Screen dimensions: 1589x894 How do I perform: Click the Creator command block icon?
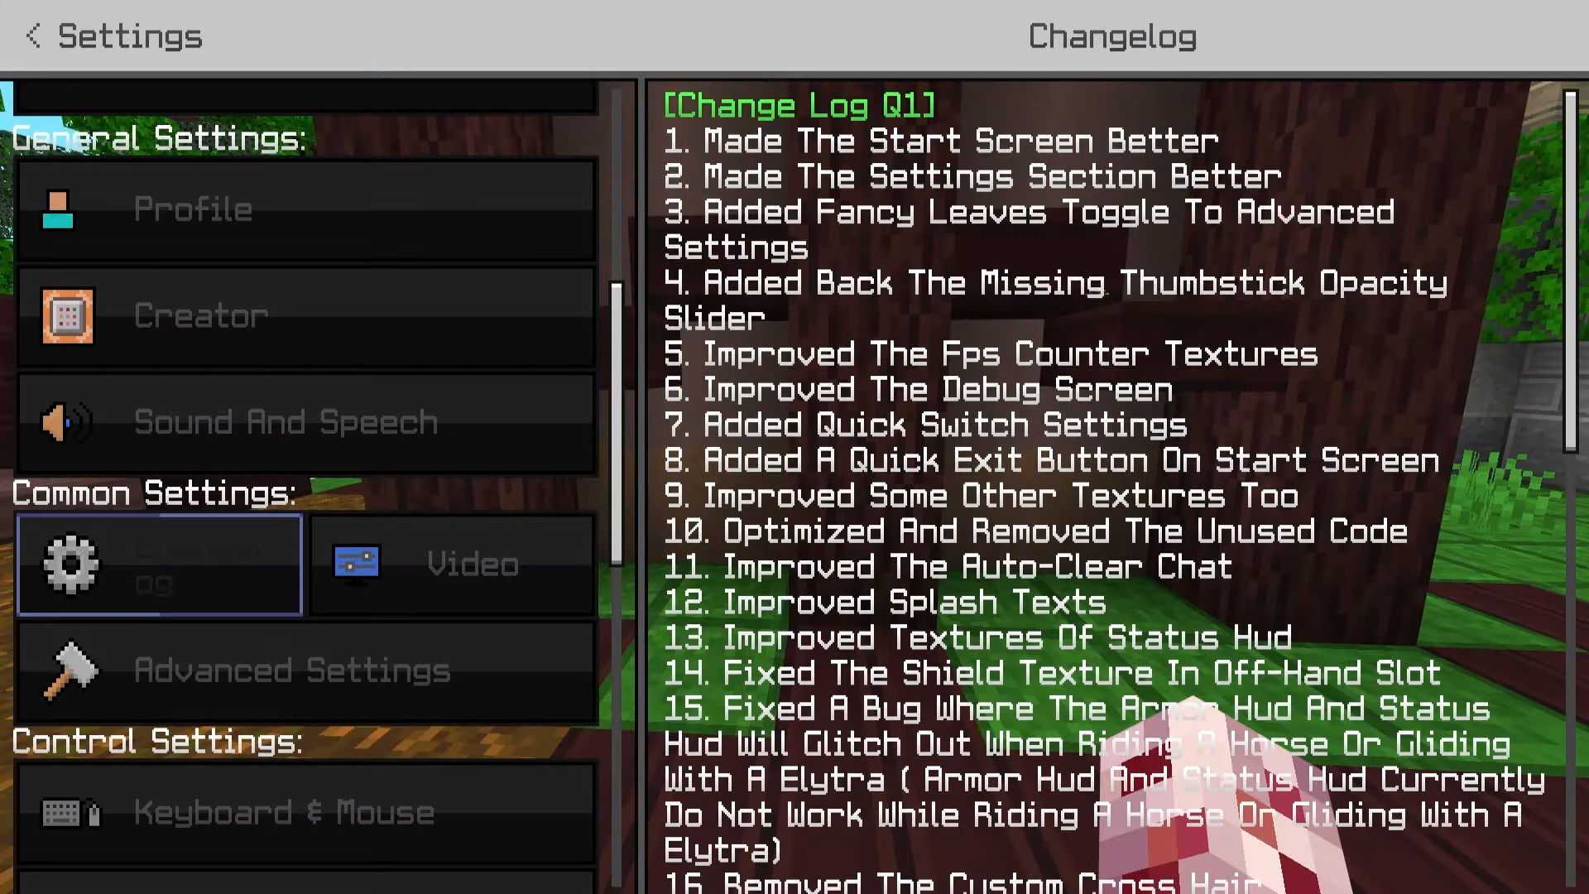pyautogui.click(x=68, y=315)
